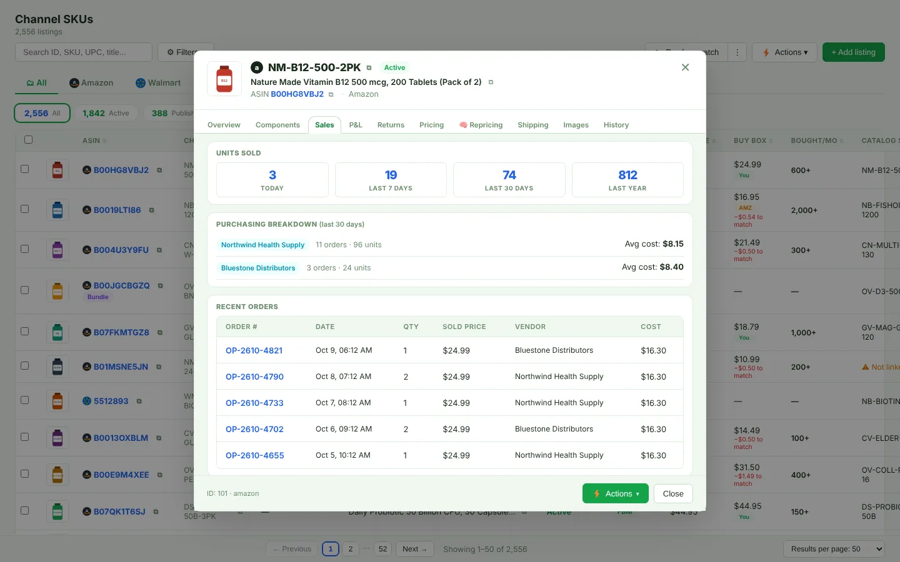Toggle the select-all checkbox in table header

pos(28,140)
